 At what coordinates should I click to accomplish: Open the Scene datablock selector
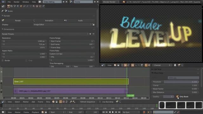83,2
